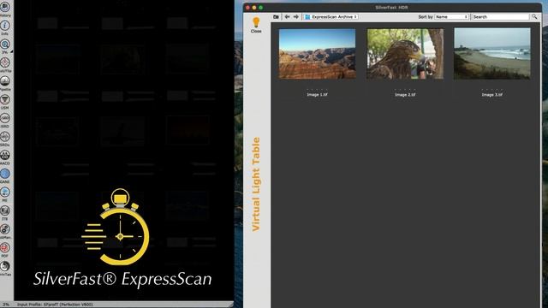Click the folder icon in light table toolbar

tap(276, 17)
